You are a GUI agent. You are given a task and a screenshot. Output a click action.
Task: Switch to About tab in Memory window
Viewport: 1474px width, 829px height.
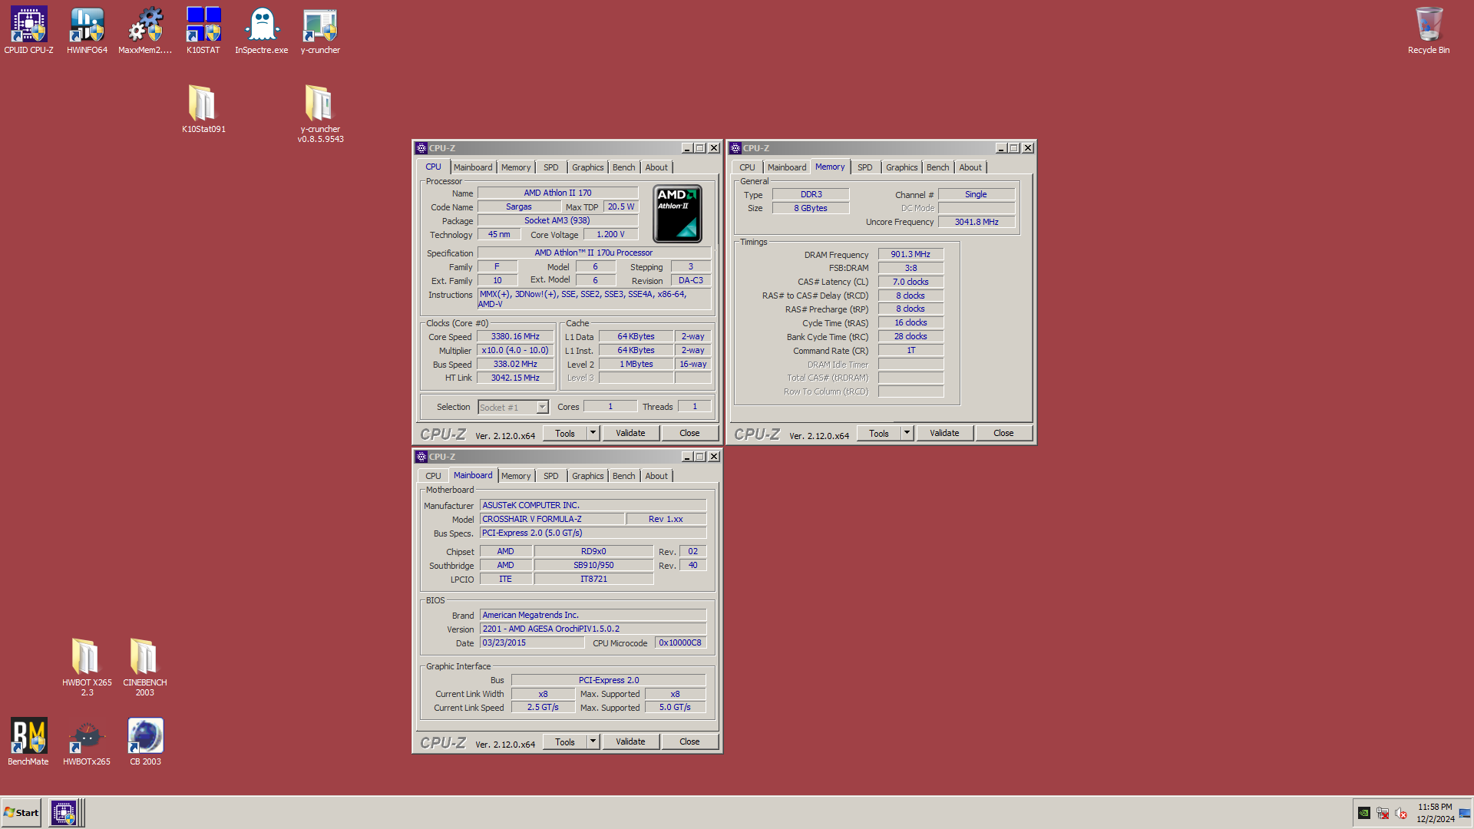coord(970,167)
